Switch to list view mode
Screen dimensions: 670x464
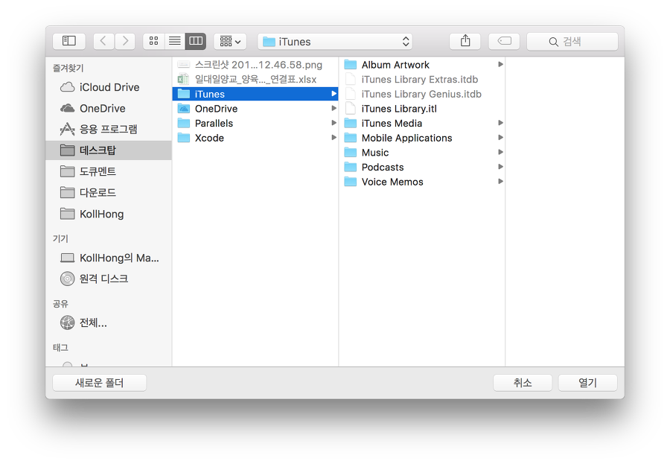174,41
